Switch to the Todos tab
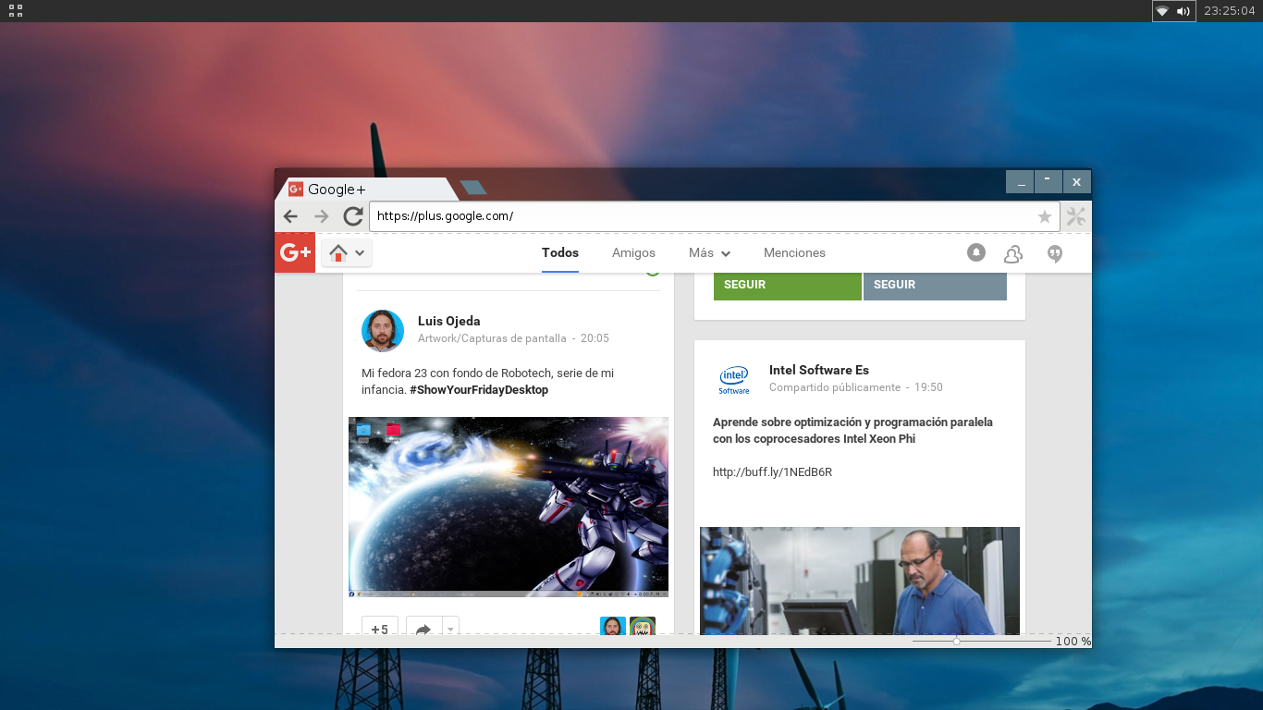The width and height of the screenshot is (1263, 710). [560, 252]
